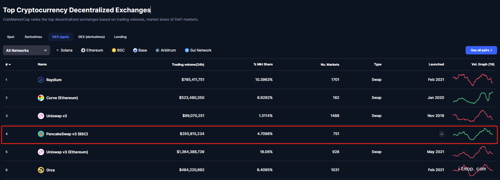Click Uniswap v3 volume $1,364,388,739
Image resolution: width=500 pixels, height=180 pixels.
190,152
